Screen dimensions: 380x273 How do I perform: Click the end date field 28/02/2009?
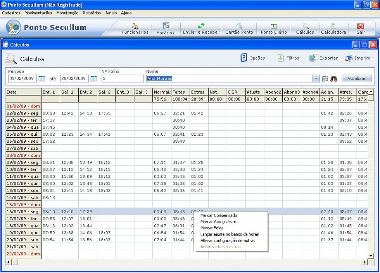tap(74, 78)
